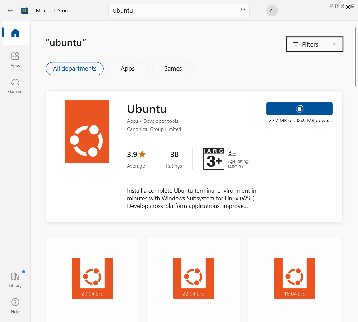
Task: Switch to the Apps filter tab
Action: click(128, 69)
